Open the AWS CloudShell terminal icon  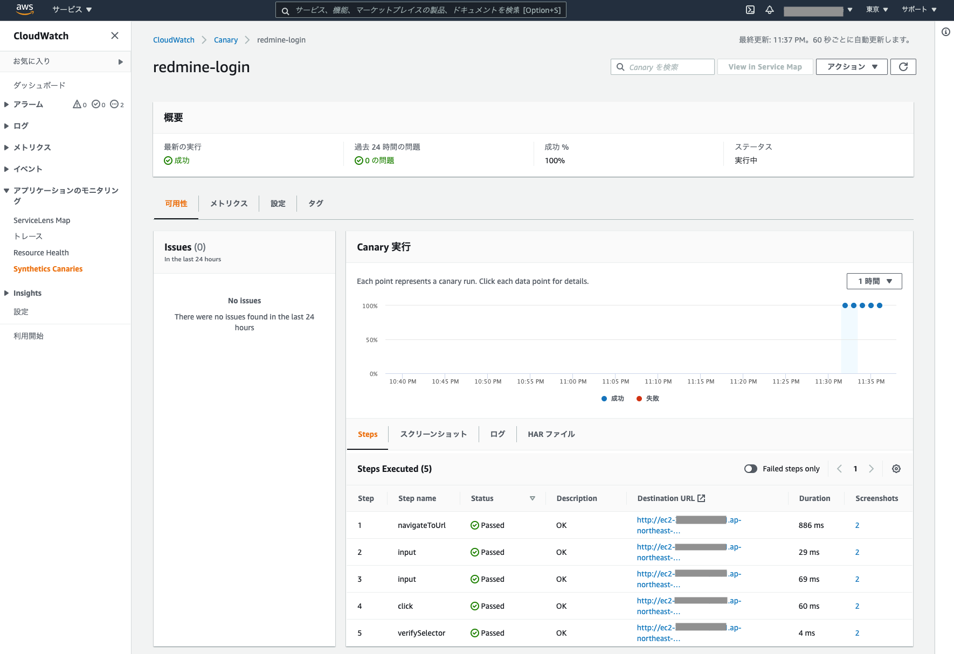750,10
